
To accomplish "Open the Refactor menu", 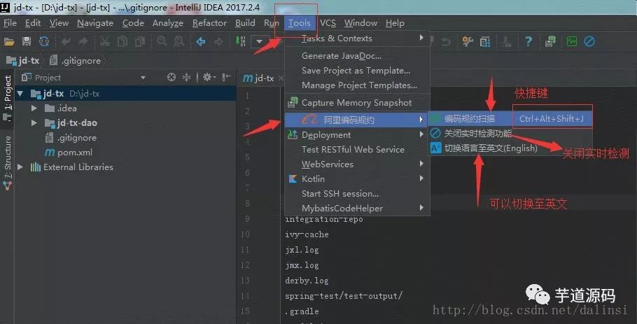I will click(209, 23).
